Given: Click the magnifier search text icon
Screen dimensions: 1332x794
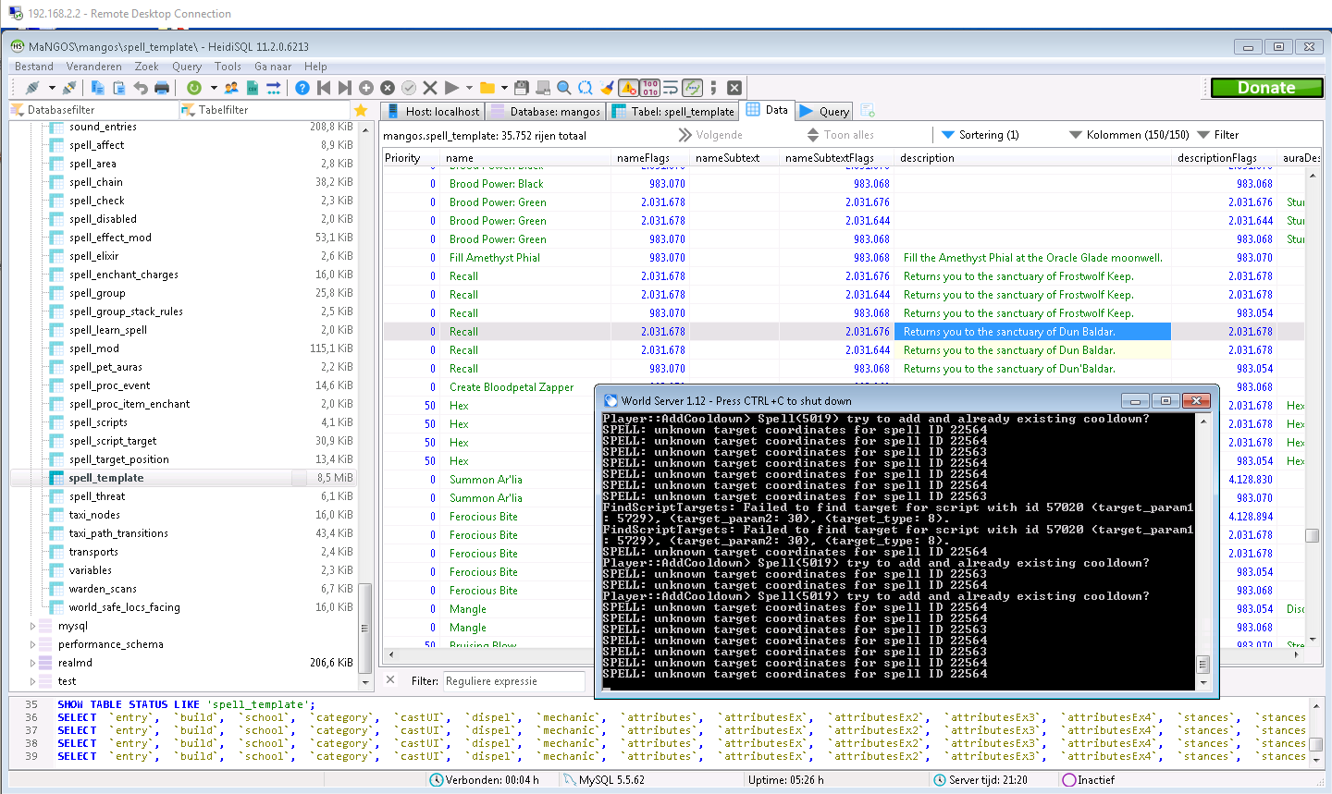Looking at the screenshot, I should pos(564,88).
